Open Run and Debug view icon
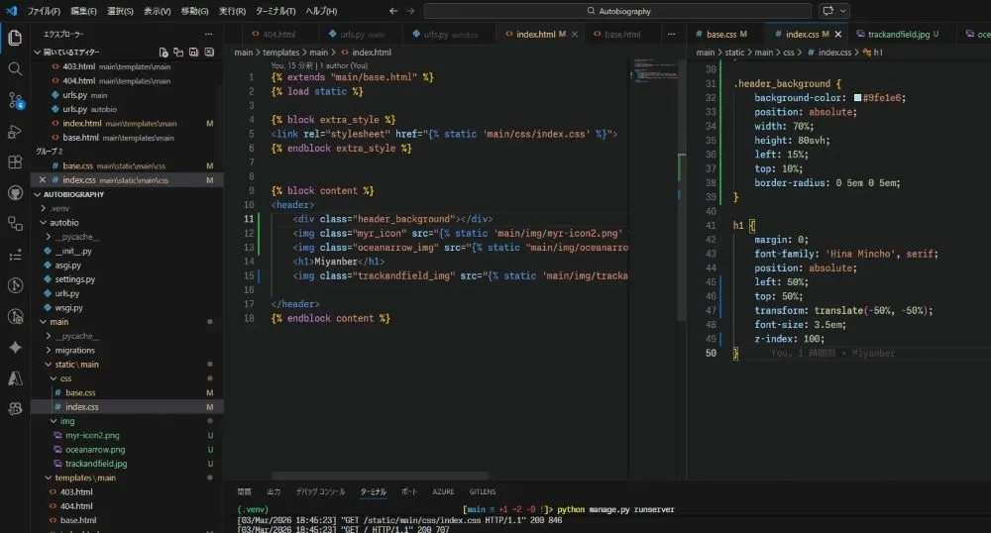The width and height of the screenshot is (991, 533). click(x=15, y=132)
